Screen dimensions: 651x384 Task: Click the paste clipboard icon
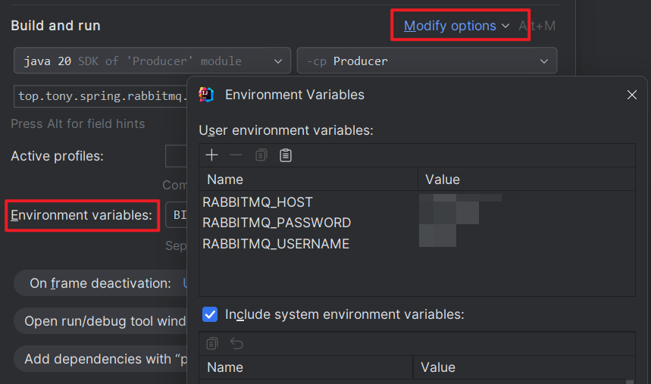286,155
